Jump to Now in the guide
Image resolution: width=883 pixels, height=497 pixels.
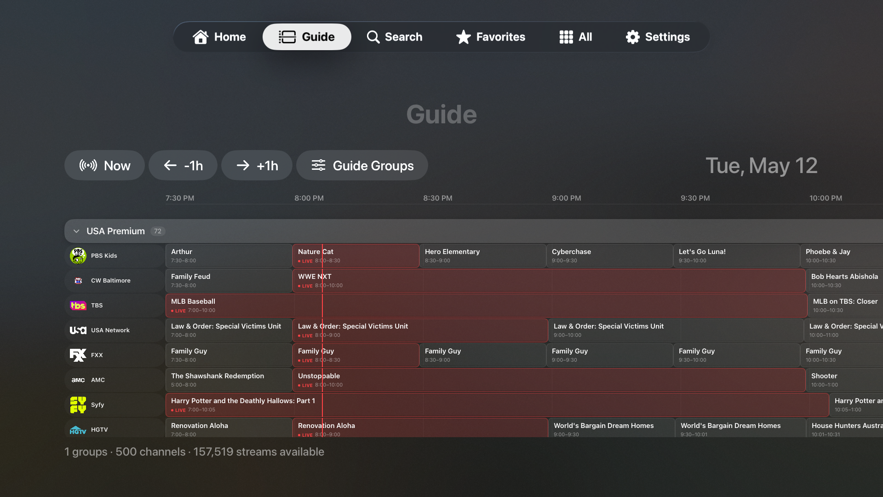104,165
